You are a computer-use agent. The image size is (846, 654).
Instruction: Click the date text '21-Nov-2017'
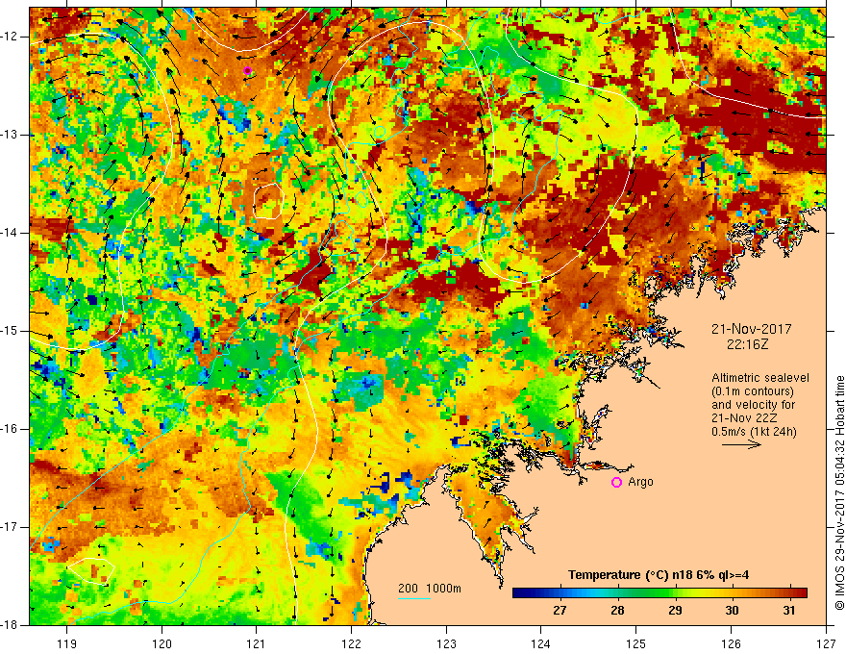pos(751,329)
